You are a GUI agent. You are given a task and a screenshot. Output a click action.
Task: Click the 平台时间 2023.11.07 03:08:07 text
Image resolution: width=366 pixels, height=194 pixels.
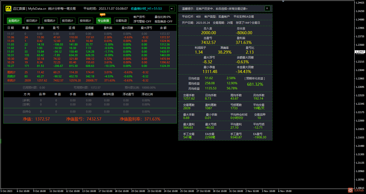(106, 9)
